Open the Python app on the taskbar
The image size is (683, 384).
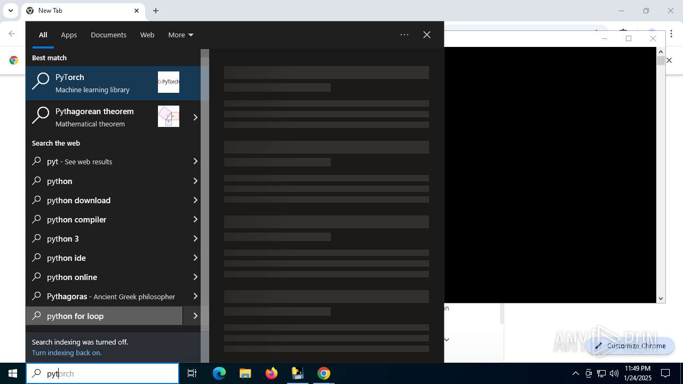pyautogui.click(x=297, y=373)
